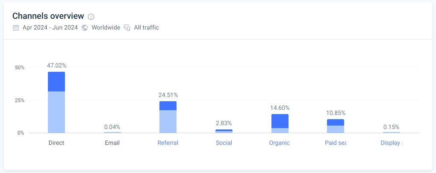
Task: Click the 47.02% value label
Action: tap(56, 65)
